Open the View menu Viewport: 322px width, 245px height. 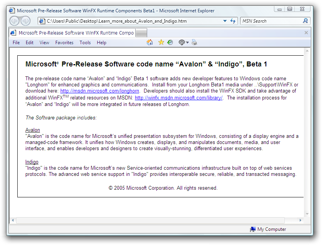(x=44, y=43)
